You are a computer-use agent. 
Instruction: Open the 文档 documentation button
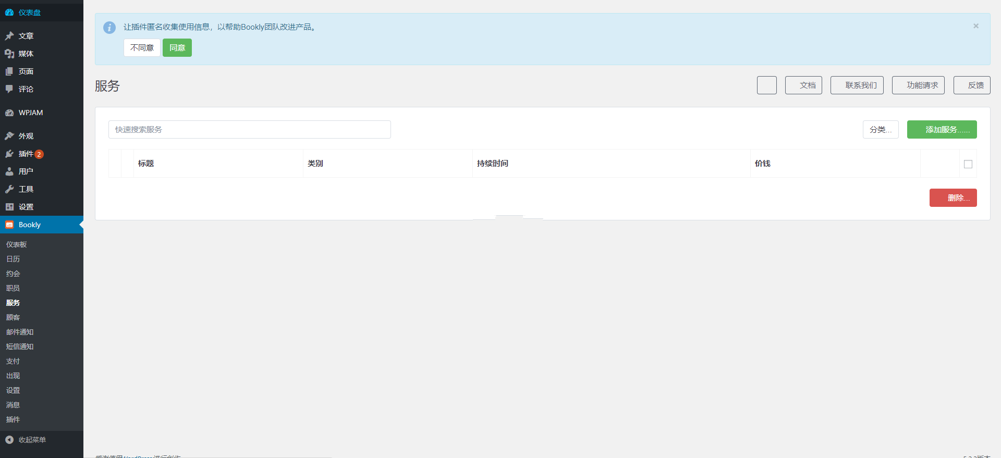point(803,85)
